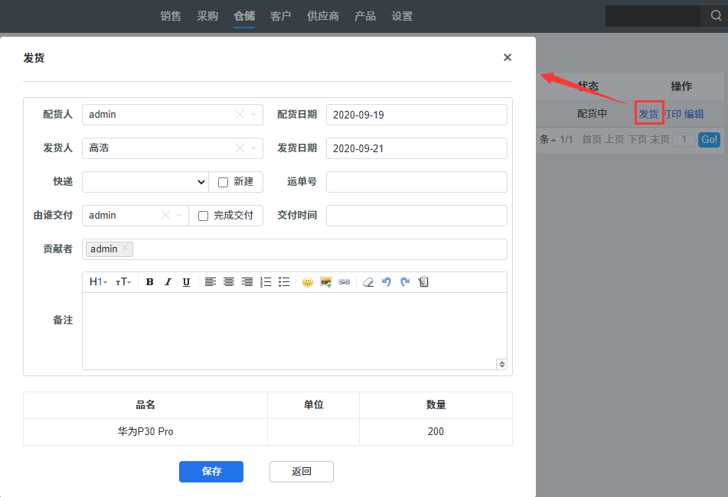Remove the admin tag from 贡献者

(125, 248)
